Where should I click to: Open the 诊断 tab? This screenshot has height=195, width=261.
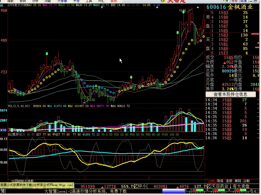pyautogui.click(x=246, y=181)
